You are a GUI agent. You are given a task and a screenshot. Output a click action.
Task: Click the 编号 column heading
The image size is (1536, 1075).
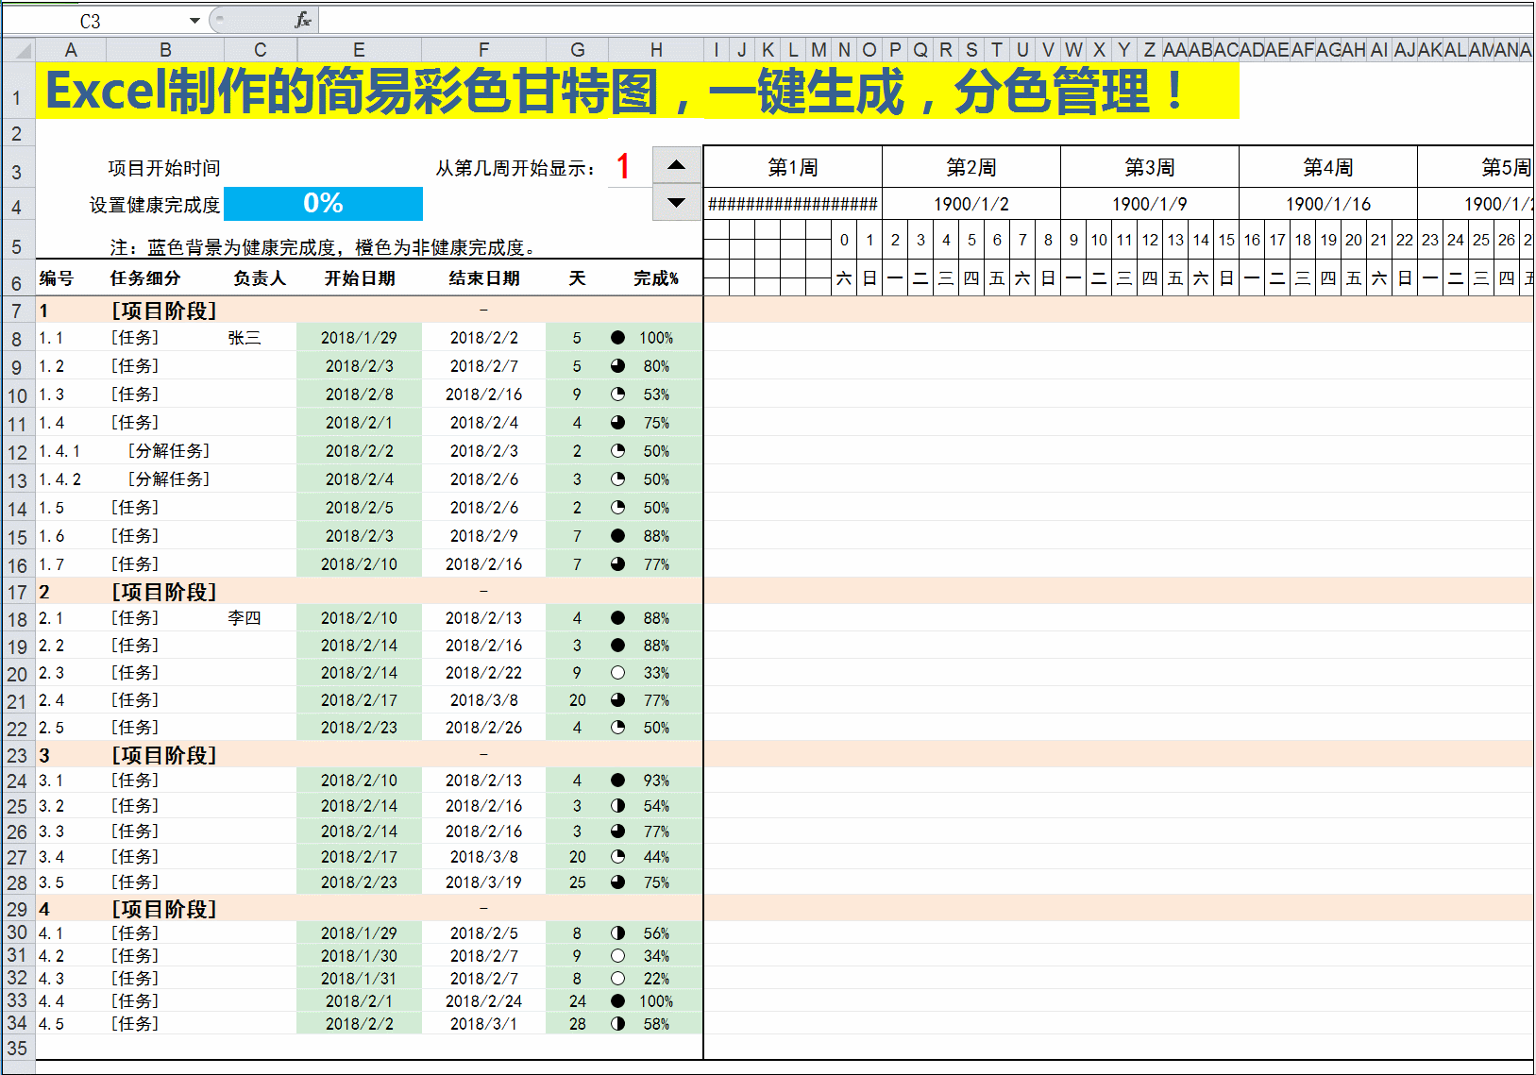click(x=56, y=278)
